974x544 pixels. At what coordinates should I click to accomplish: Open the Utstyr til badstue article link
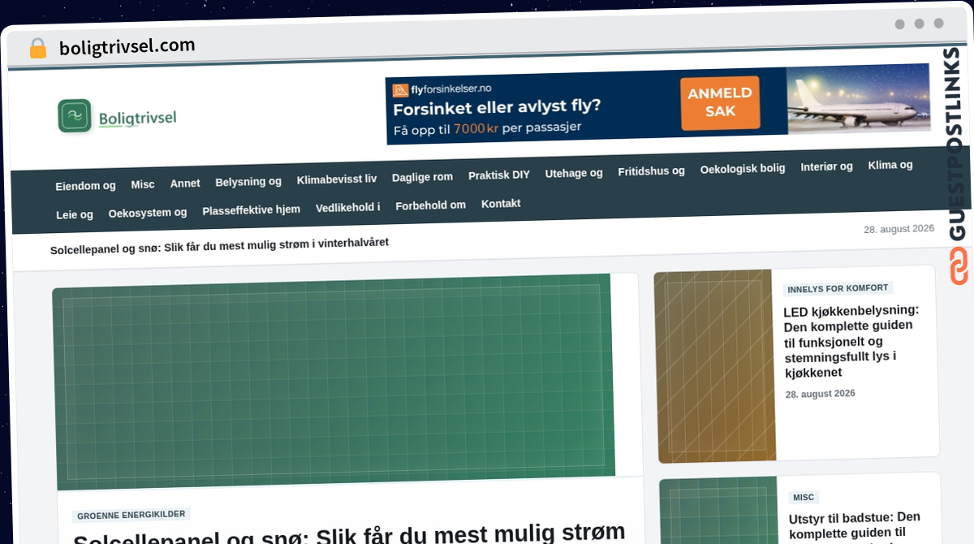coord(855,527)
